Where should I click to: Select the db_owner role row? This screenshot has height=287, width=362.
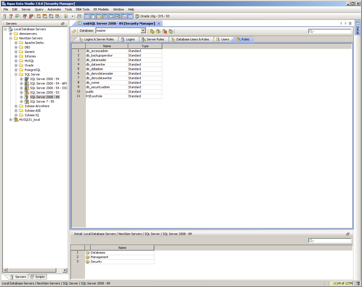click(117, 83)
